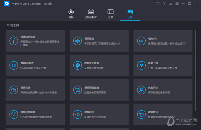Click description 将多段音视频素材合并为一个视频
The image size is (201, 130).
(39, 92)
